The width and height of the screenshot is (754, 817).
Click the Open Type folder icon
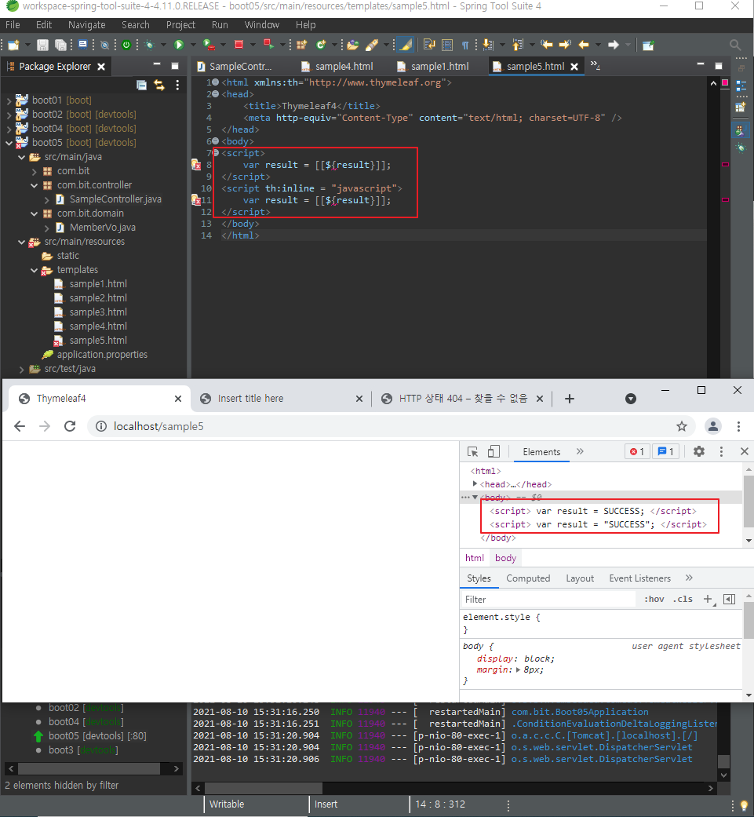click(353, 45)
